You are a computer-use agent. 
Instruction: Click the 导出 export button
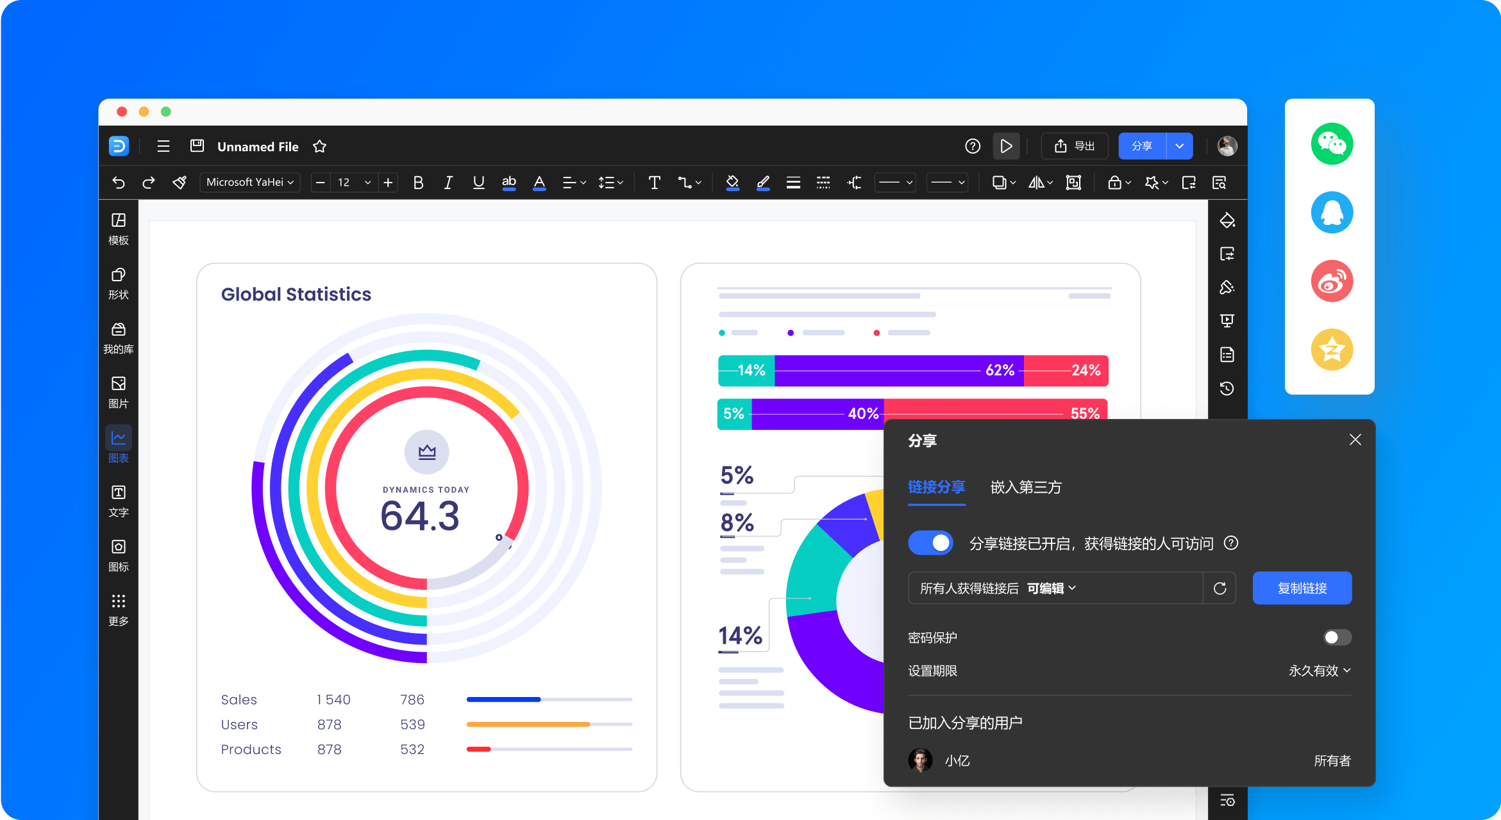[1075, 146]
